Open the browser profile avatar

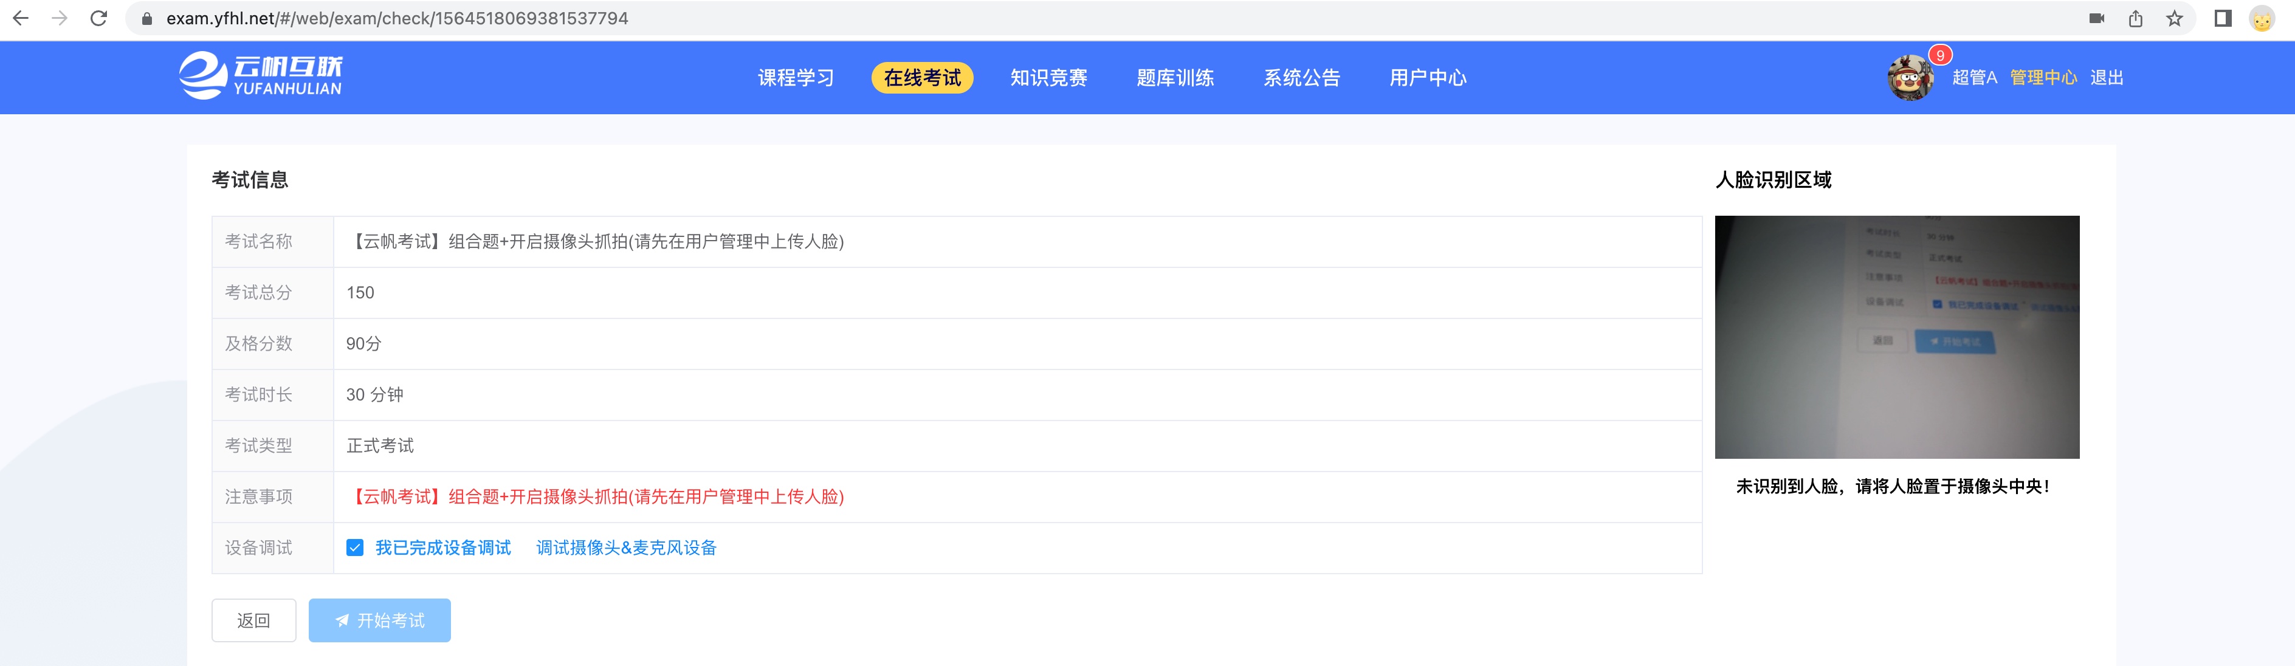[x=2262, y=19]
